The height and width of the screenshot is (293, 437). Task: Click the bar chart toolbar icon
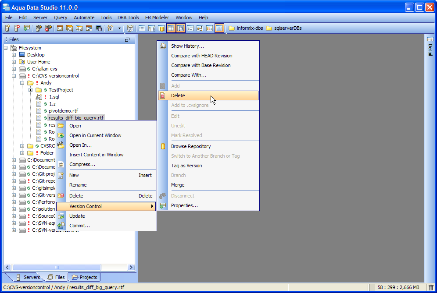tap(209, 28)
